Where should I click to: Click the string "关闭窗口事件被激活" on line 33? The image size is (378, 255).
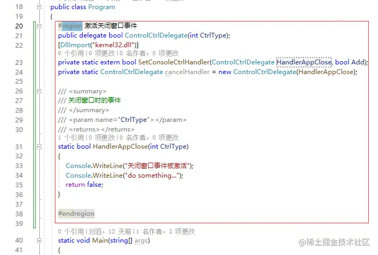pos(157,166)
